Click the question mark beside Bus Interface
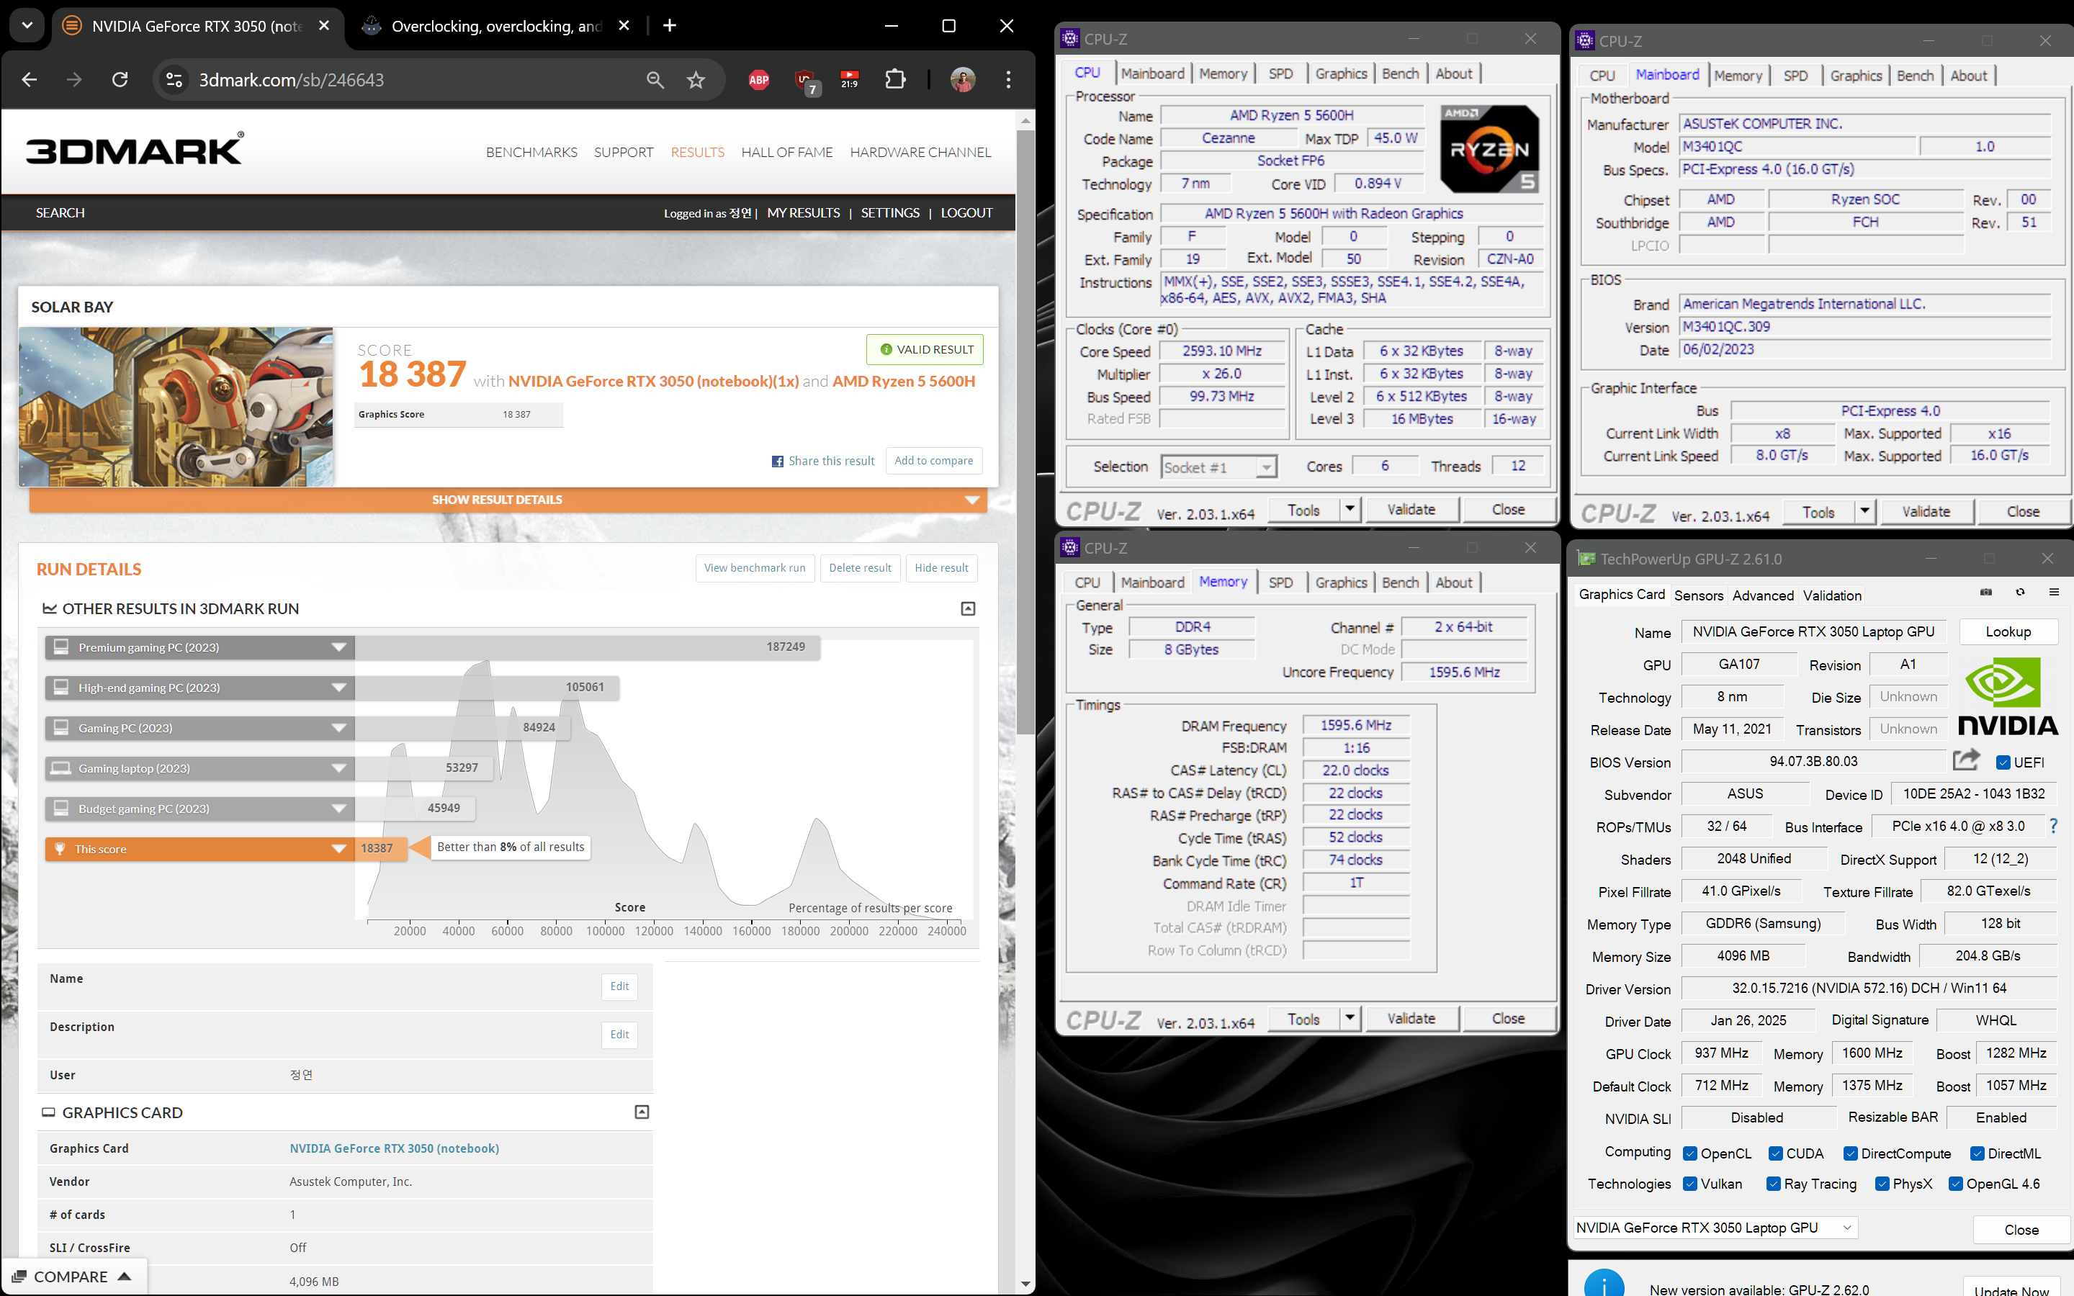The image size is (2074, 1296). click(2053, 827)
